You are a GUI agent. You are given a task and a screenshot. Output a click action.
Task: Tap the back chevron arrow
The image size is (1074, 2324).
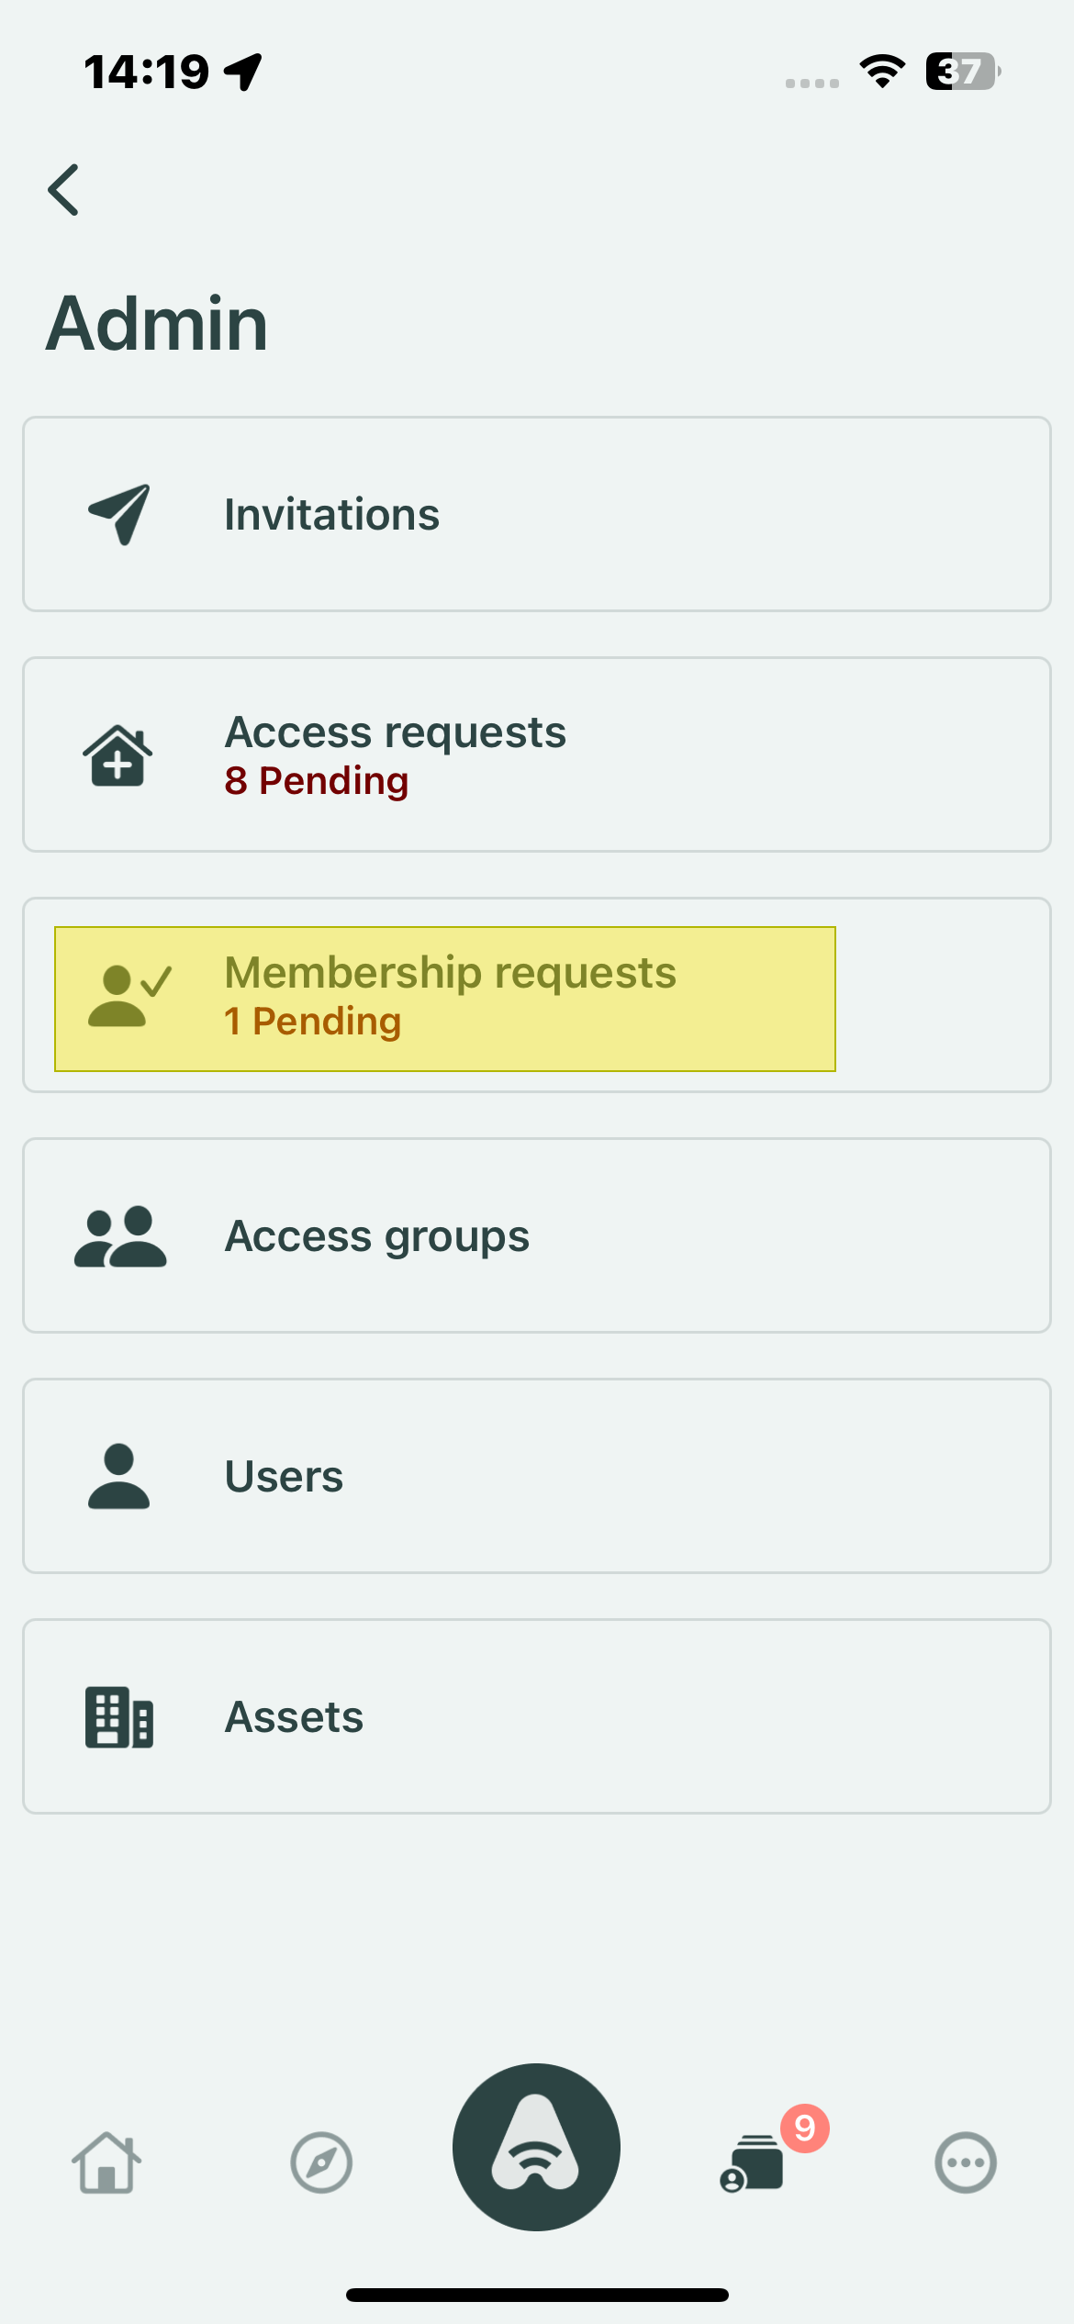63,190
